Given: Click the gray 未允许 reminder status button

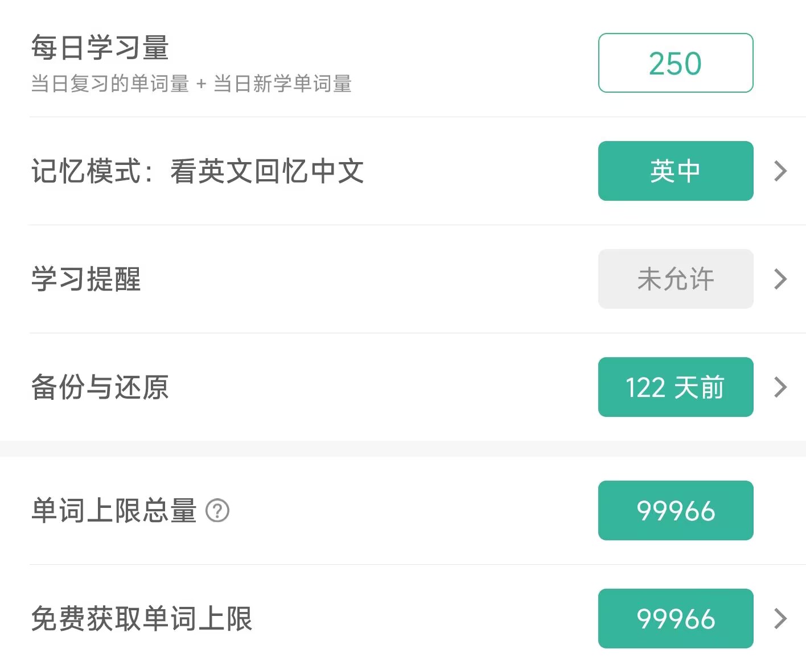Looking at the screenshot, I should click(675, 279).
